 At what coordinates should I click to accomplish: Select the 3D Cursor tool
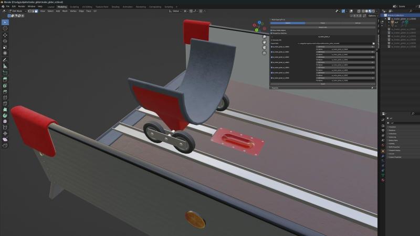[x=5, y=28]
